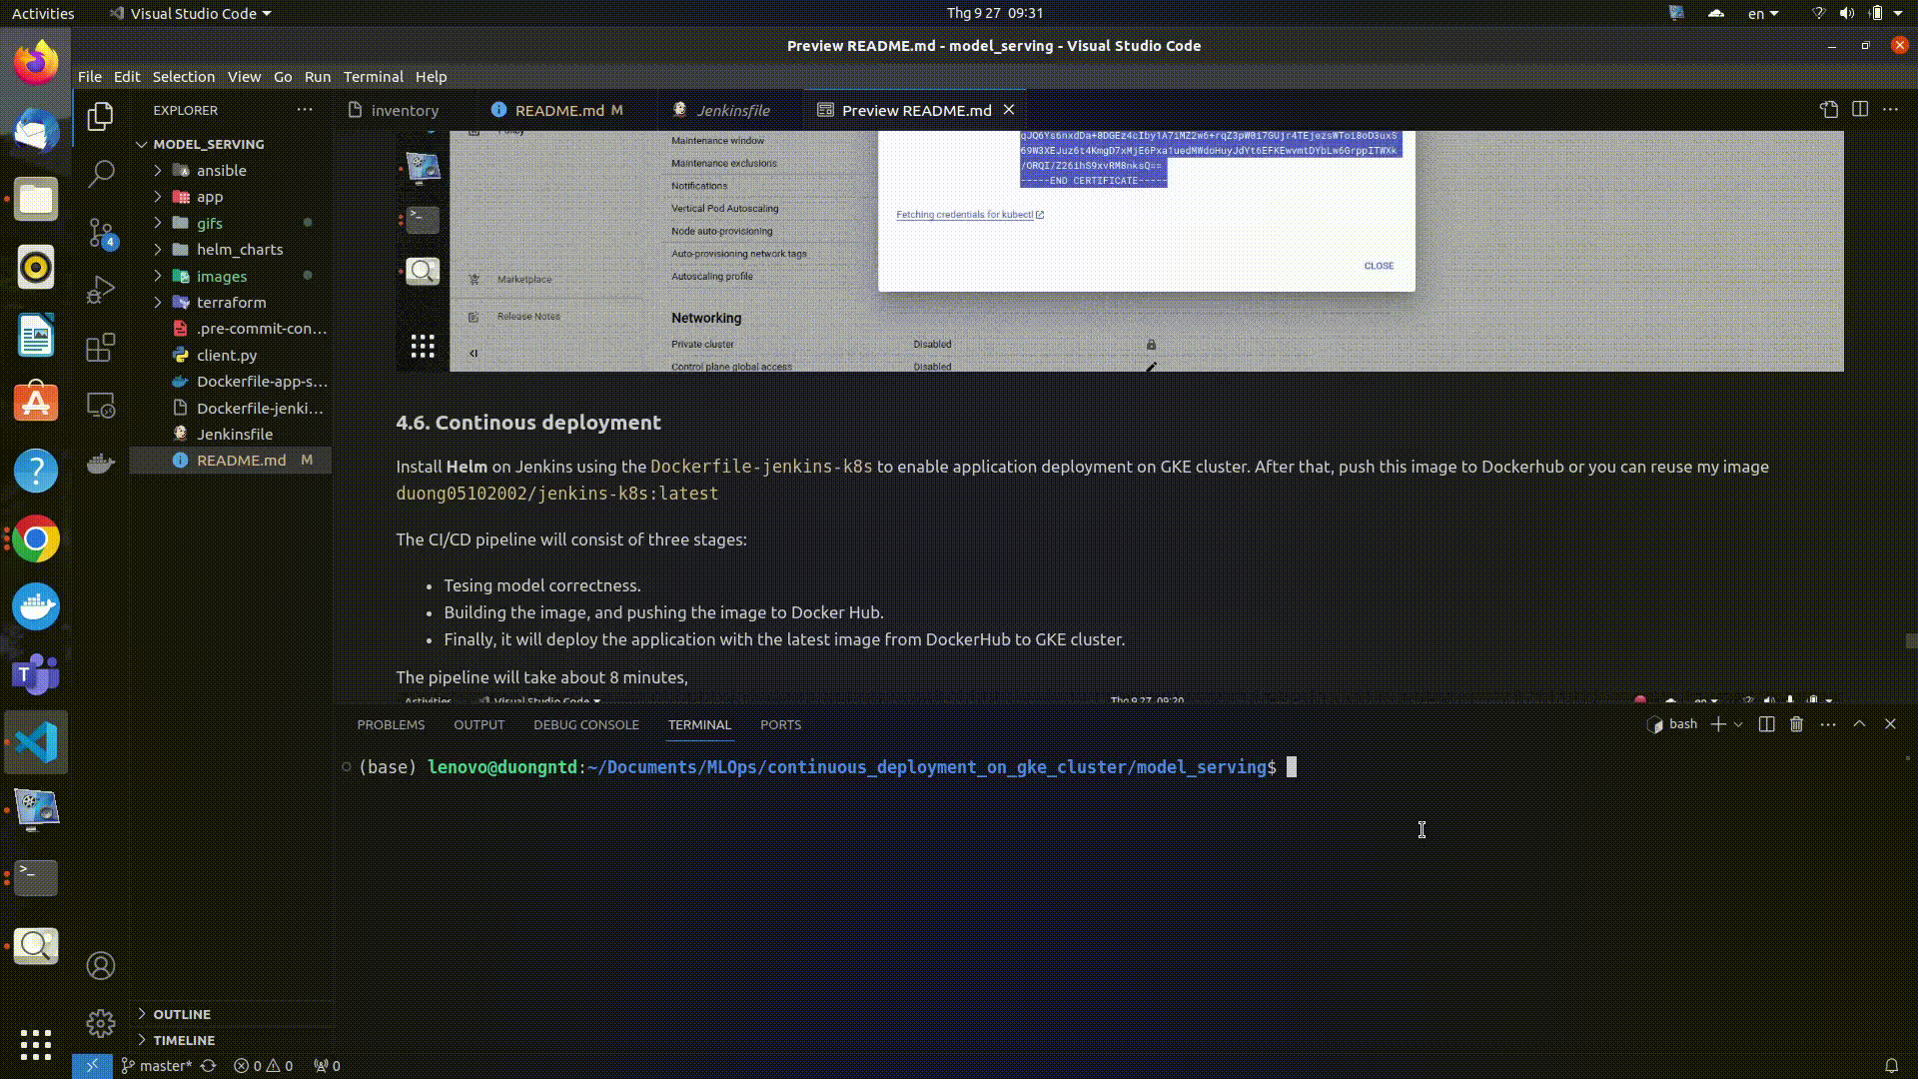Open new terminal launch profile dropdown
This screenshot has height=1079, width=1918.
[x=1738, y=724]
